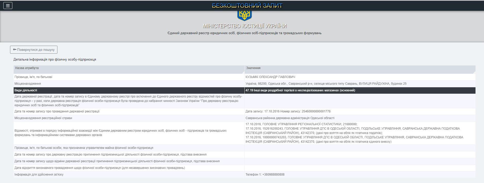The height and width of the screenshot is (183, 484).
Task: Sort by 'Значення' column header
Action: click(x=253, y=68)
